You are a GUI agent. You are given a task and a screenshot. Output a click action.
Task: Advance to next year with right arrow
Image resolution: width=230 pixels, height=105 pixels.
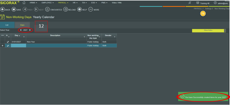[x=30, y=30]
